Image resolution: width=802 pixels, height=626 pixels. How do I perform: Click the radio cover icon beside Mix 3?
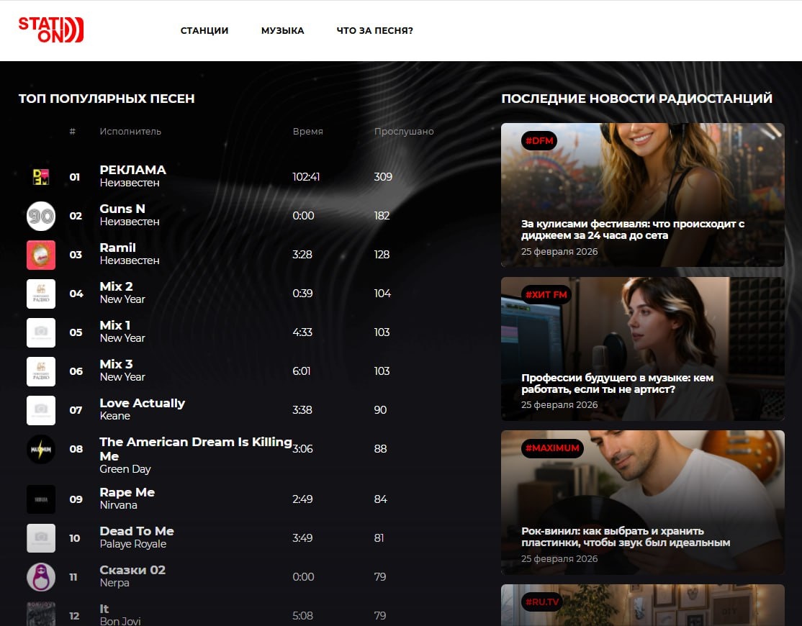41,371
